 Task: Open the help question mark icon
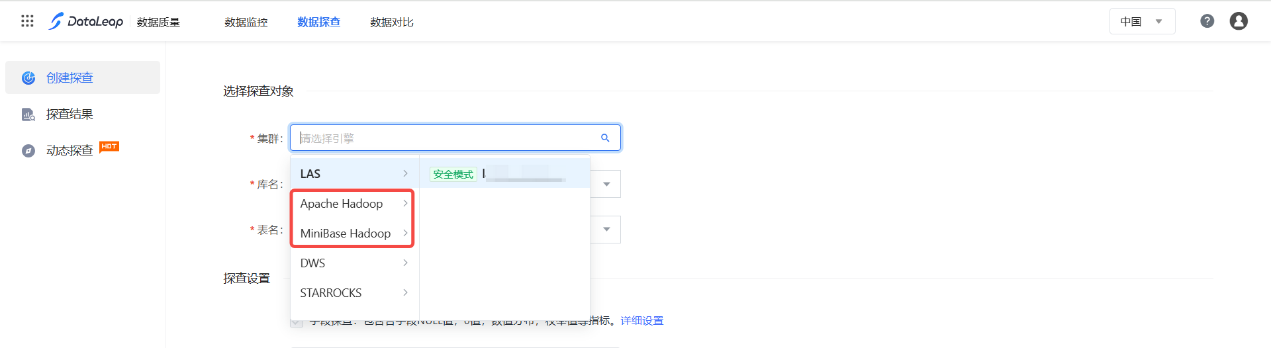(1207, 21)
